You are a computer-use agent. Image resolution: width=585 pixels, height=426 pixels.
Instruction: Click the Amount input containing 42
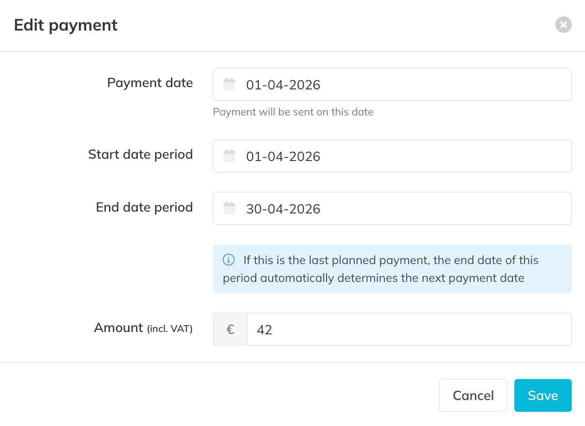coord(408,329)
